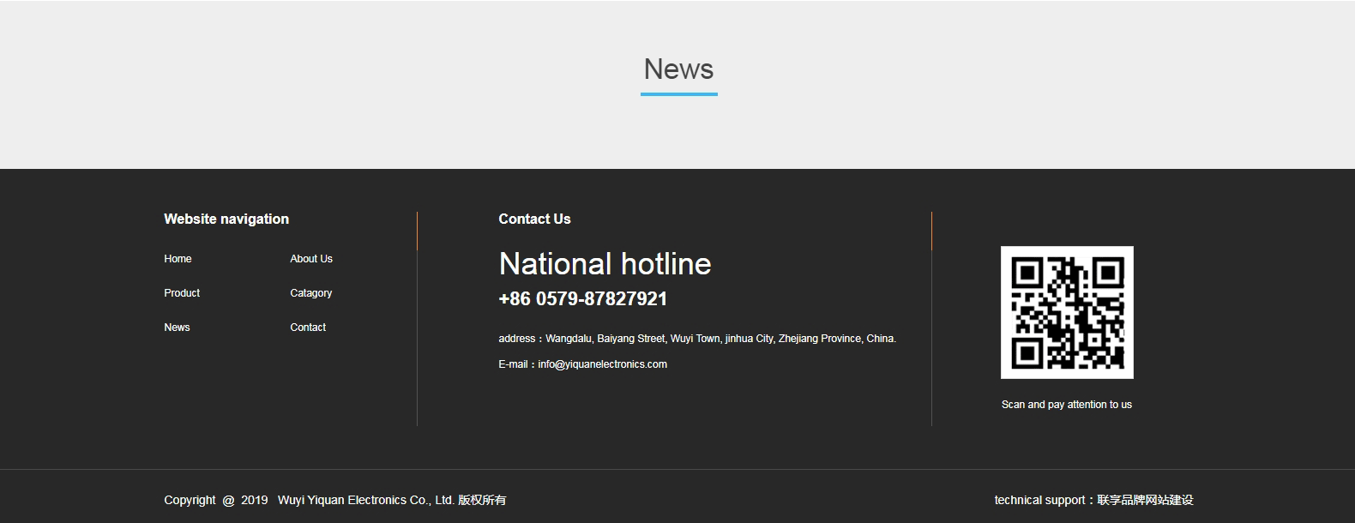Open the 联享品牌网站建设 technical support link
This screenshot has width=1355, height=523.
click(1145, 500)
